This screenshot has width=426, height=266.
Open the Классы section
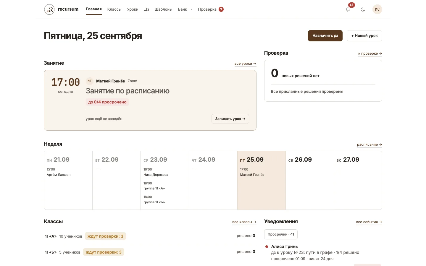tap(114, 9)
